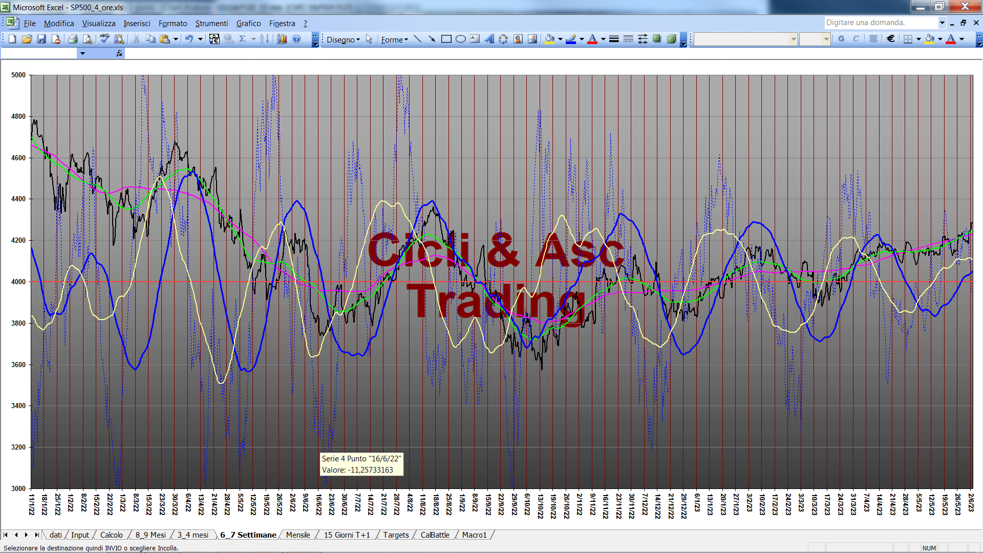Insert a diagram or organization chart
The height and width of the screenshot is (553, 983).
click(x=504, y=39)
